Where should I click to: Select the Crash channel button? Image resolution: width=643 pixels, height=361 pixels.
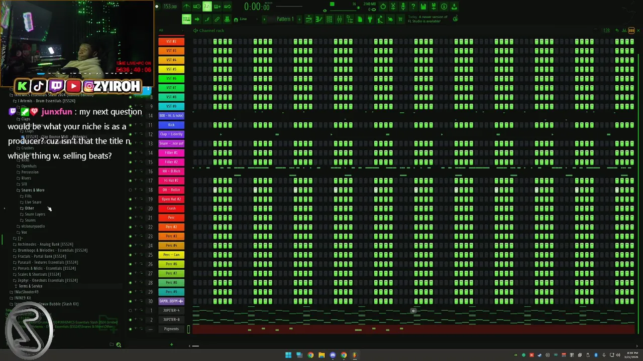(171, 208)
